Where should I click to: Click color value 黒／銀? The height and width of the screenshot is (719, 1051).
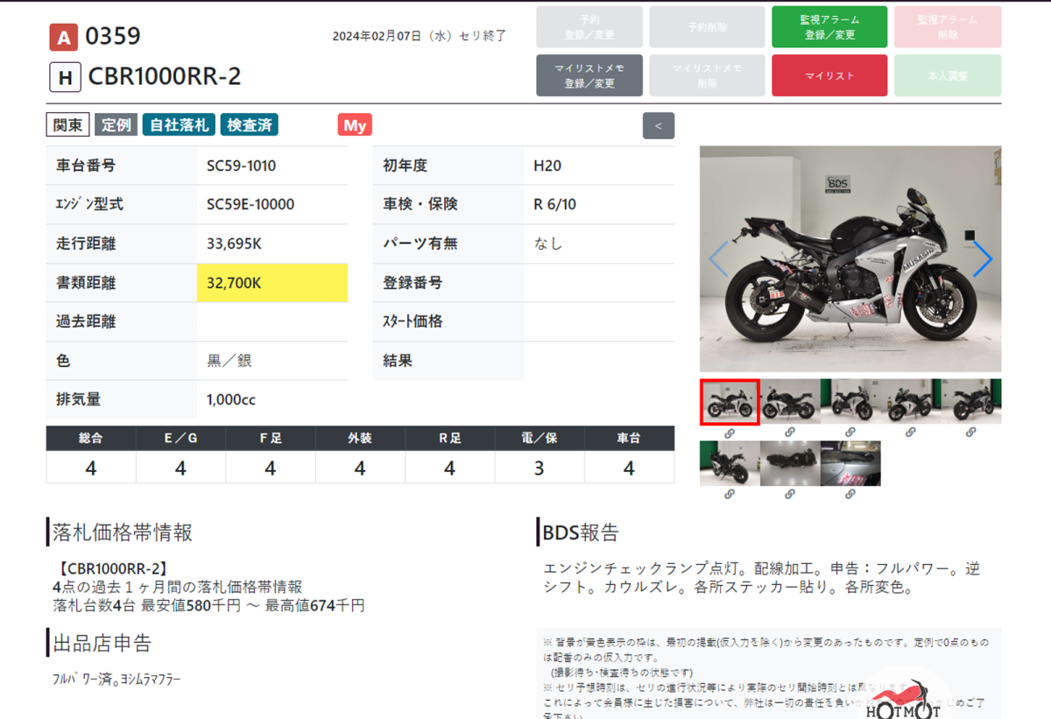(x=229, y=361)
